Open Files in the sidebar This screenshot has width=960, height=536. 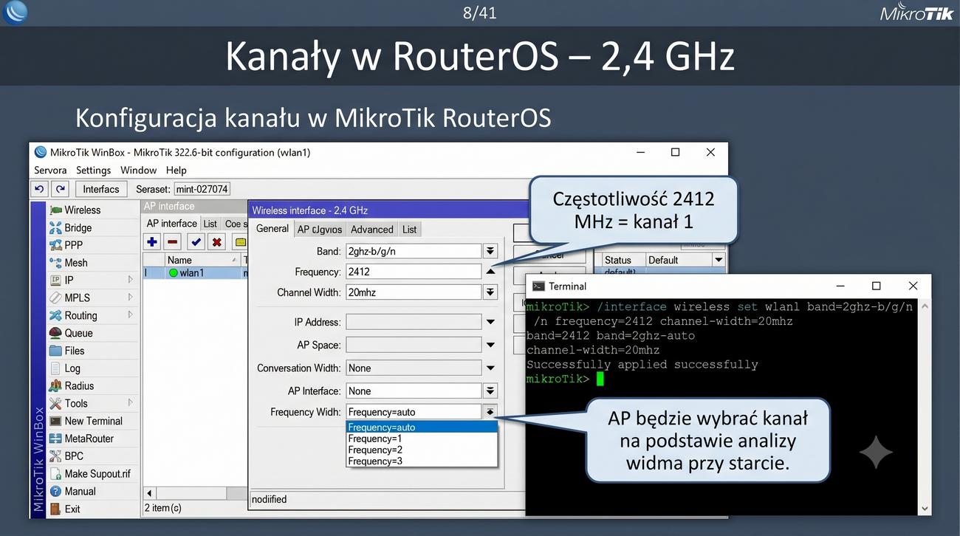[66, 351]
